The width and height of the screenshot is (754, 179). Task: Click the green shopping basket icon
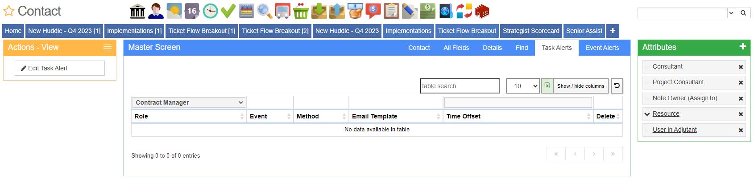pyautogui.click(x=301, y=11)
